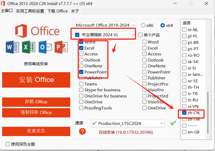215x151 pixels.
Task: Check Publisher under single products
Action: [144, 78]
